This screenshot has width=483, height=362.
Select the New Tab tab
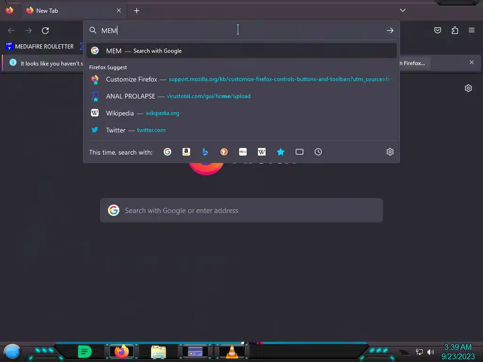coord(73,11)
